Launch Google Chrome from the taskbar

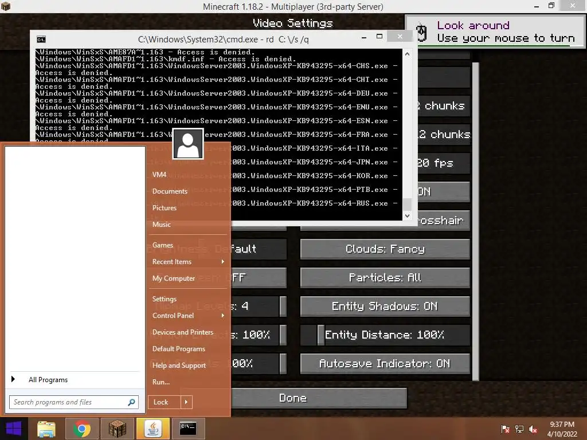tap(82, 429)
